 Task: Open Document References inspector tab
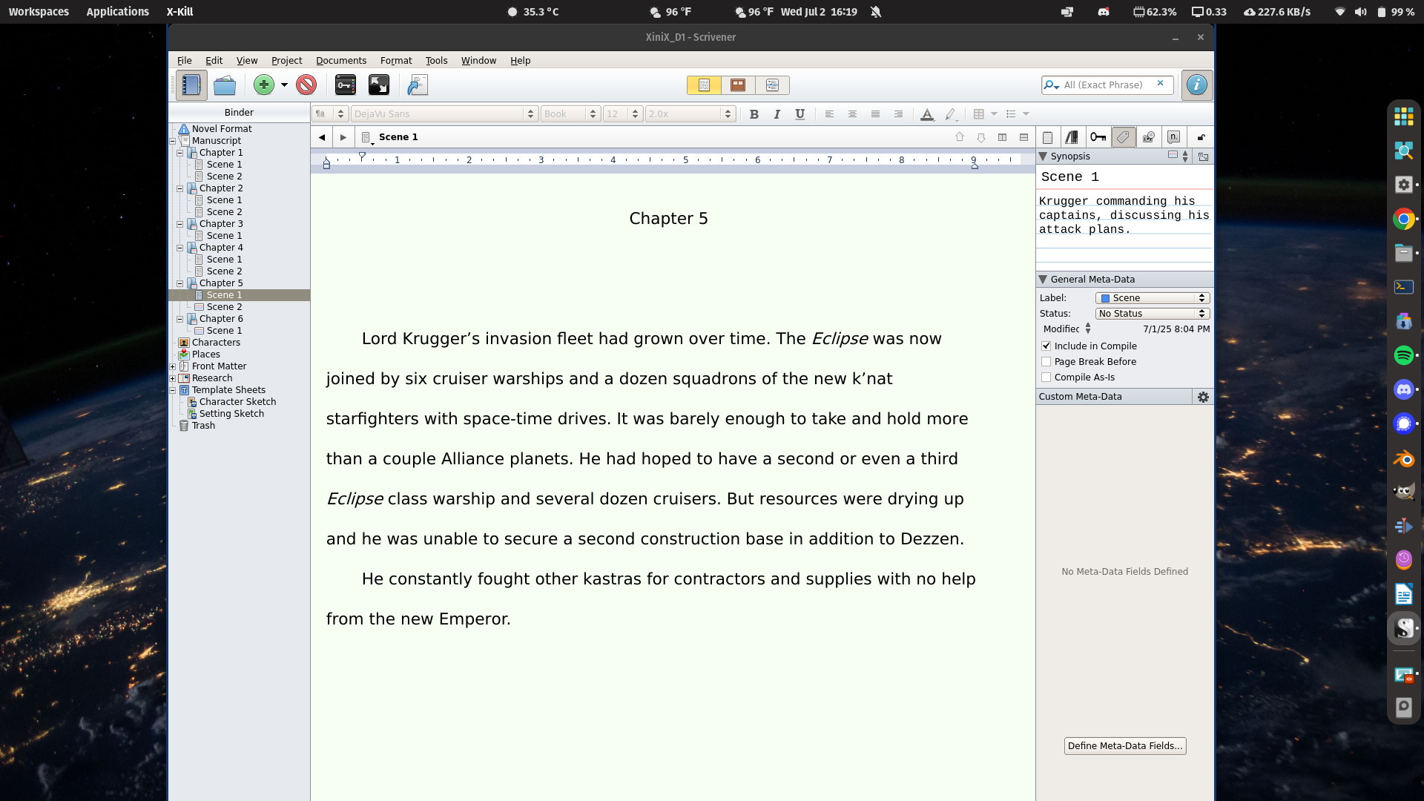[1072, 137]
